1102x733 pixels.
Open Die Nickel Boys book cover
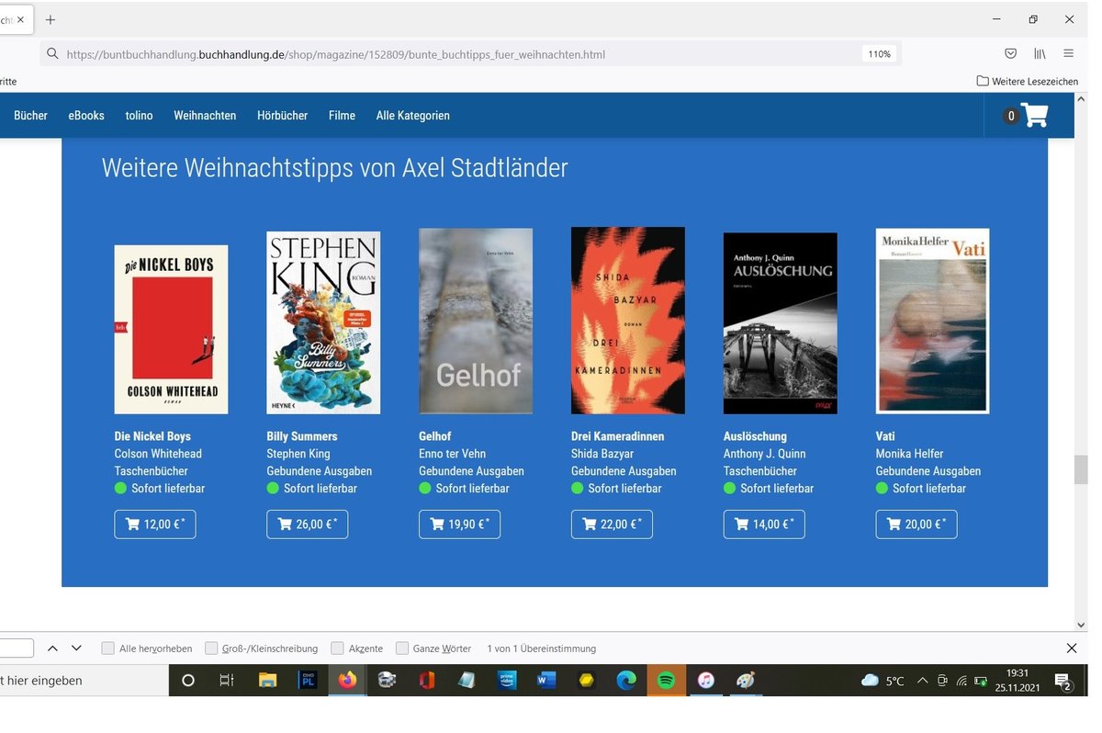pos(172,329)
